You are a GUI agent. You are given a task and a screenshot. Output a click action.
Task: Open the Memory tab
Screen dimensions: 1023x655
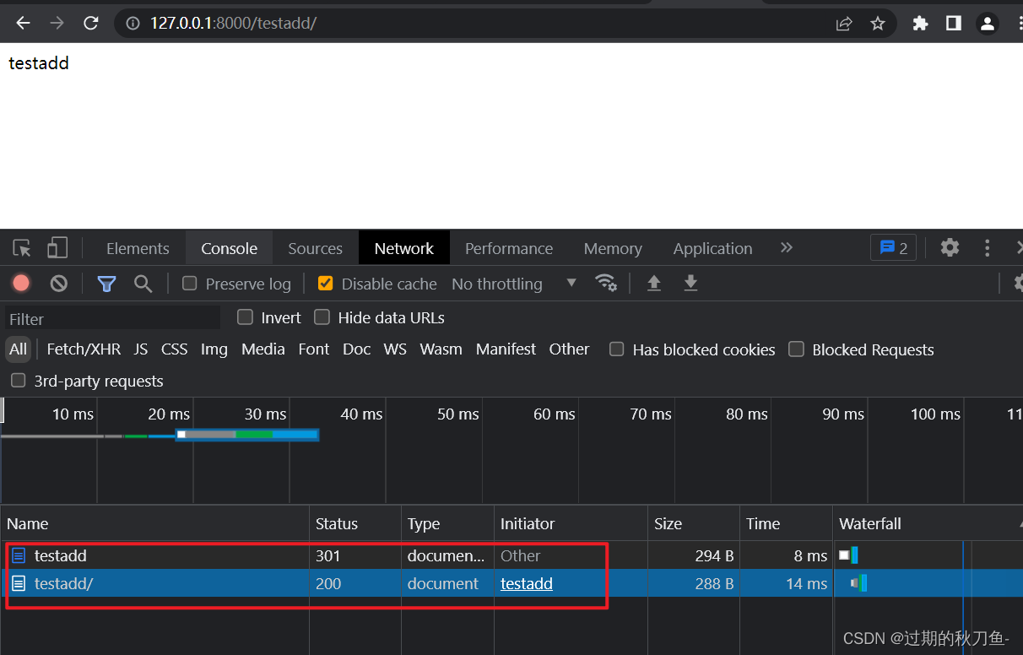(x=613, y=248)
